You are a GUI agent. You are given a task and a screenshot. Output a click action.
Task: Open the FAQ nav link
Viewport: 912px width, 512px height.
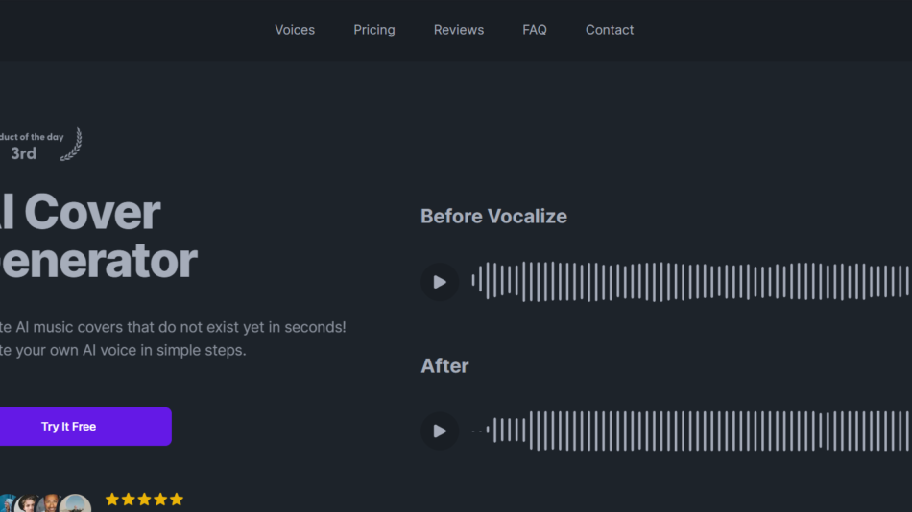tap(535, 30)
